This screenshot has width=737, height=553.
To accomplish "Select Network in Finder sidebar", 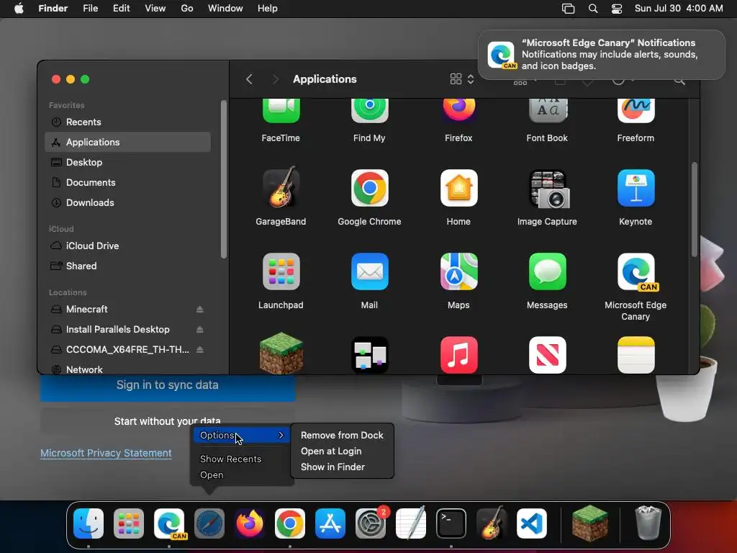I will coord(127,369).
